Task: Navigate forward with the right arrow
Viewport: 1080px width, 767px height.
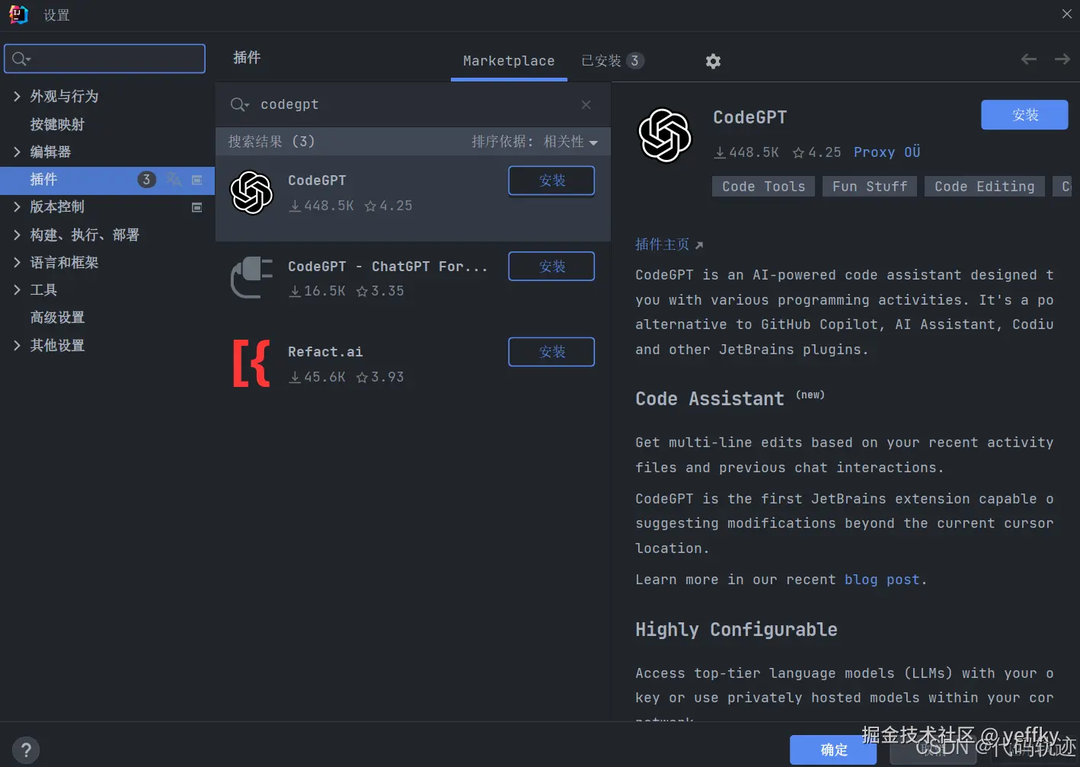Action: (x=1062, y=59)
